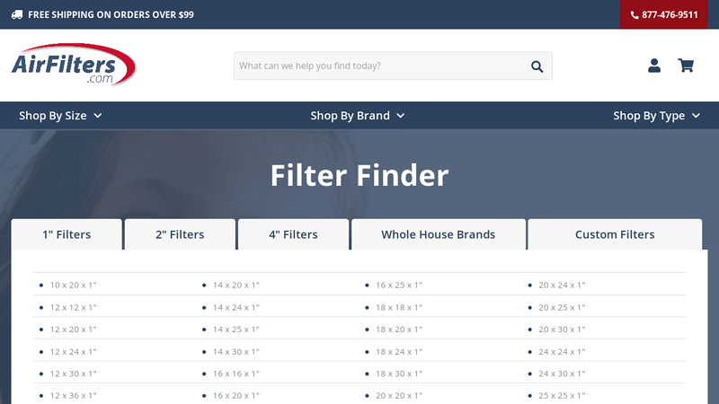Open the 18 x 20 x 1" filter link
The image size is (719, 404).
tap(399, 329)
